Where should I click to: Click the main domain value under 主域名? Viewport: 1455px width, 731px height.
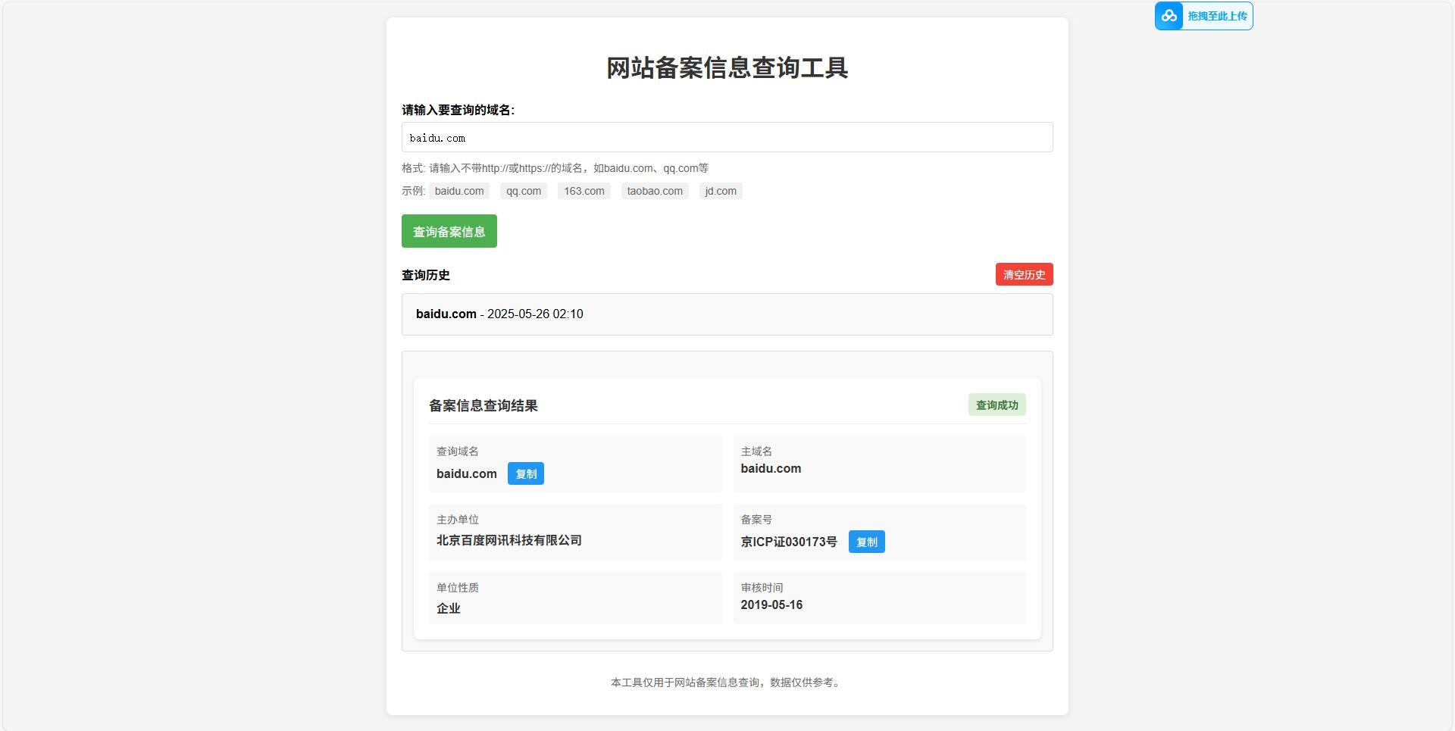pyautogui.click(x=771, y=468)
